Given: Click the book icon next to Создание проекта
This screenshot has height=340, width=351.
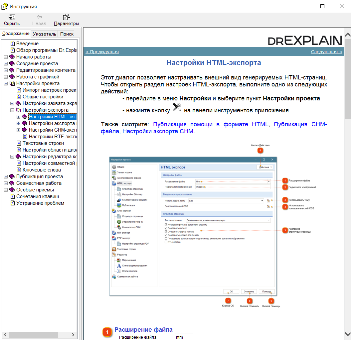Looking at the screenshot, I should click(12, 63).
